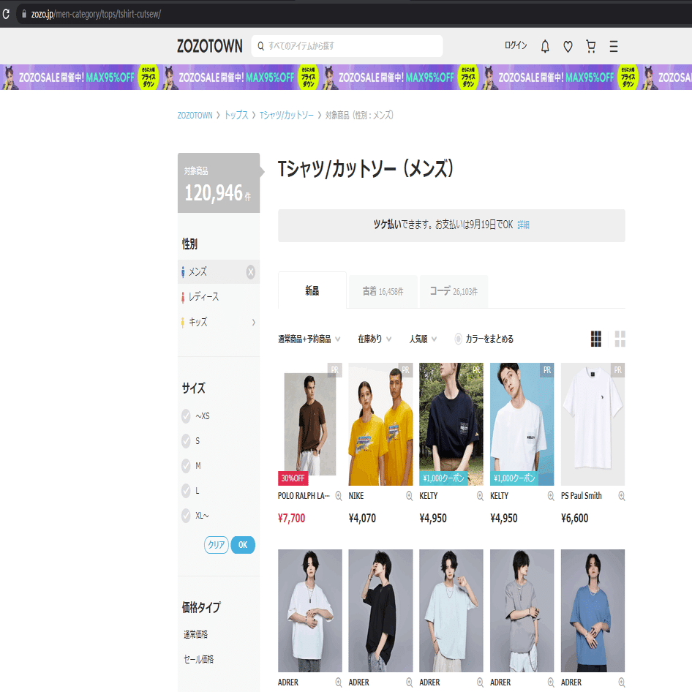The width and height of the screenshot is (692, 692).
Task: Click the ZOZOTOWN logo
Action: tap(210, 46)
